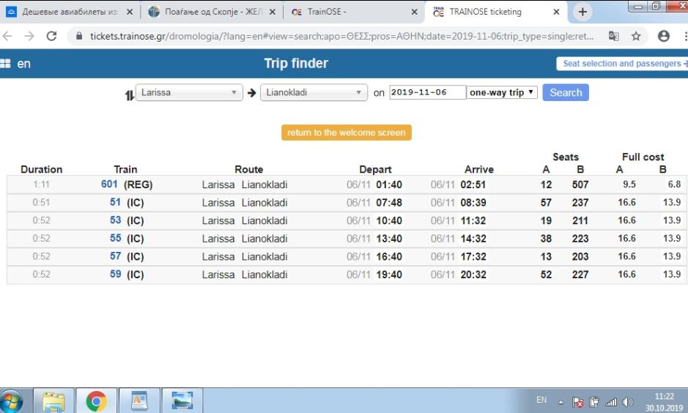Click return to the welcome screen
This screenshot has height=413, width=688.
point(347,133)
